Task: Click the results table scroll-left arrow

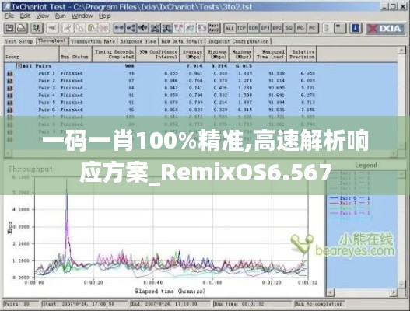Action: [8, 153]
